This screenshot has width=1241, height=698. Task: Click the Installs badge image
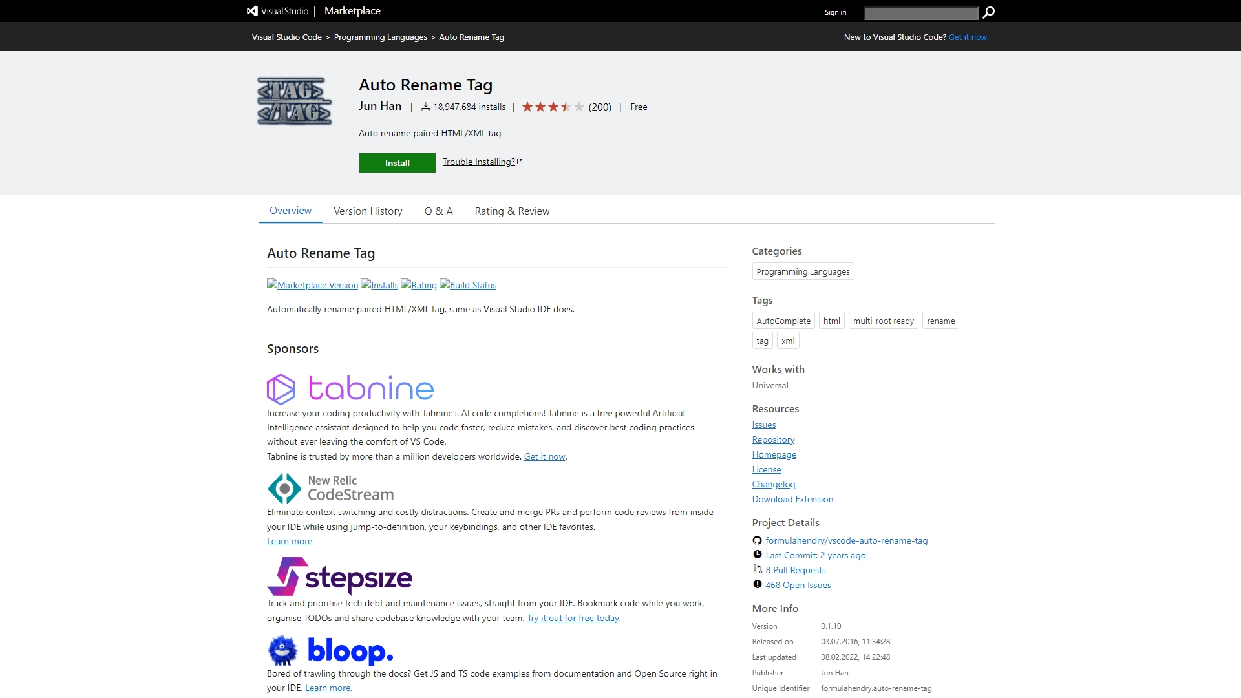379,285
